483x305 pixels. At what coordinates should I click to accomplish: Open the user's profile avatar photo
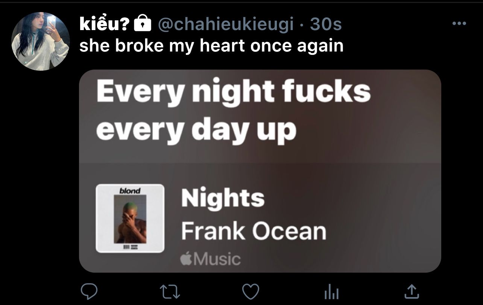tap(41, 41)
